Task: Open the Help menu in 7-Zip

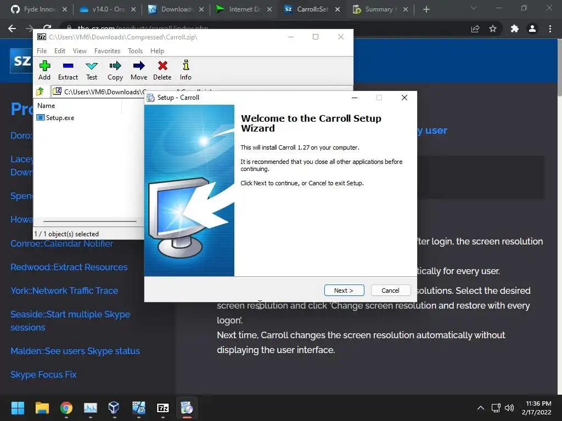Action: tap(157, 51)
